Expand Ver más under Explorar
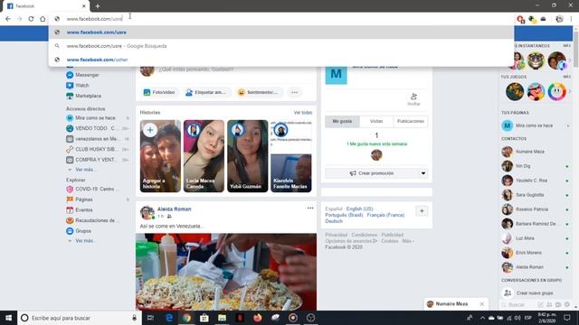 pos(84,241)
